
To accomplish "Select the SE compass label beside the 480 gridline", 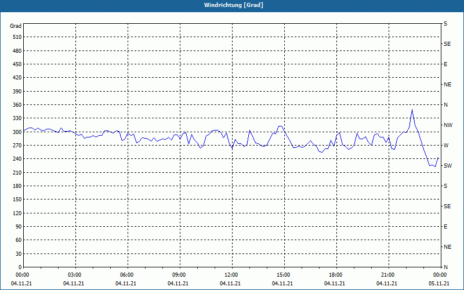I will tap(447, 44).
